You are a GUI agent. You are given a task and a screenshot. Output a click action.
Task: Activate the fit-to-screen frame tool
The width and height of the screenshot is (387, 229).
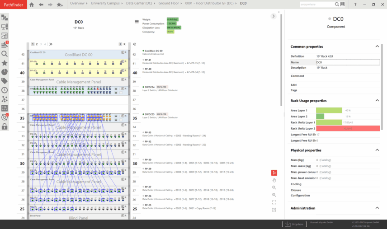pos(274,202)
